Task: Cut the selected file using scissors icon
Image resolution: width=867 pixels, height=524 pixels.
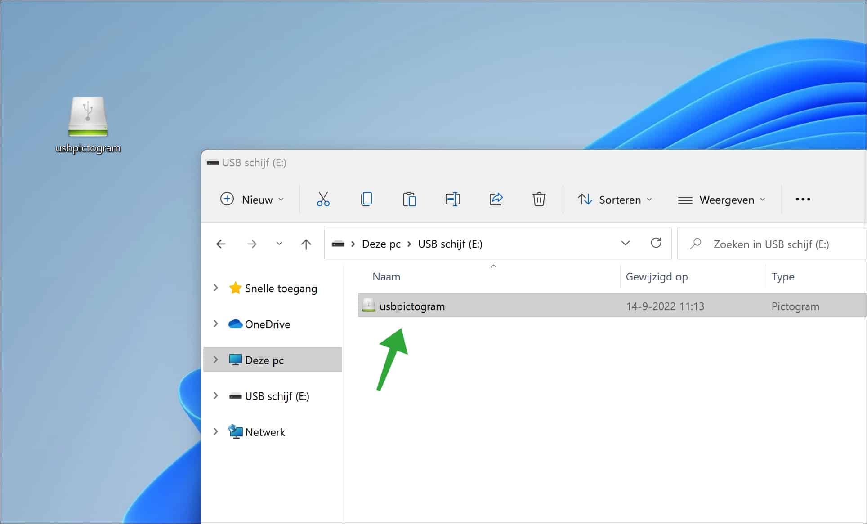Action: [x=323, y=199]
